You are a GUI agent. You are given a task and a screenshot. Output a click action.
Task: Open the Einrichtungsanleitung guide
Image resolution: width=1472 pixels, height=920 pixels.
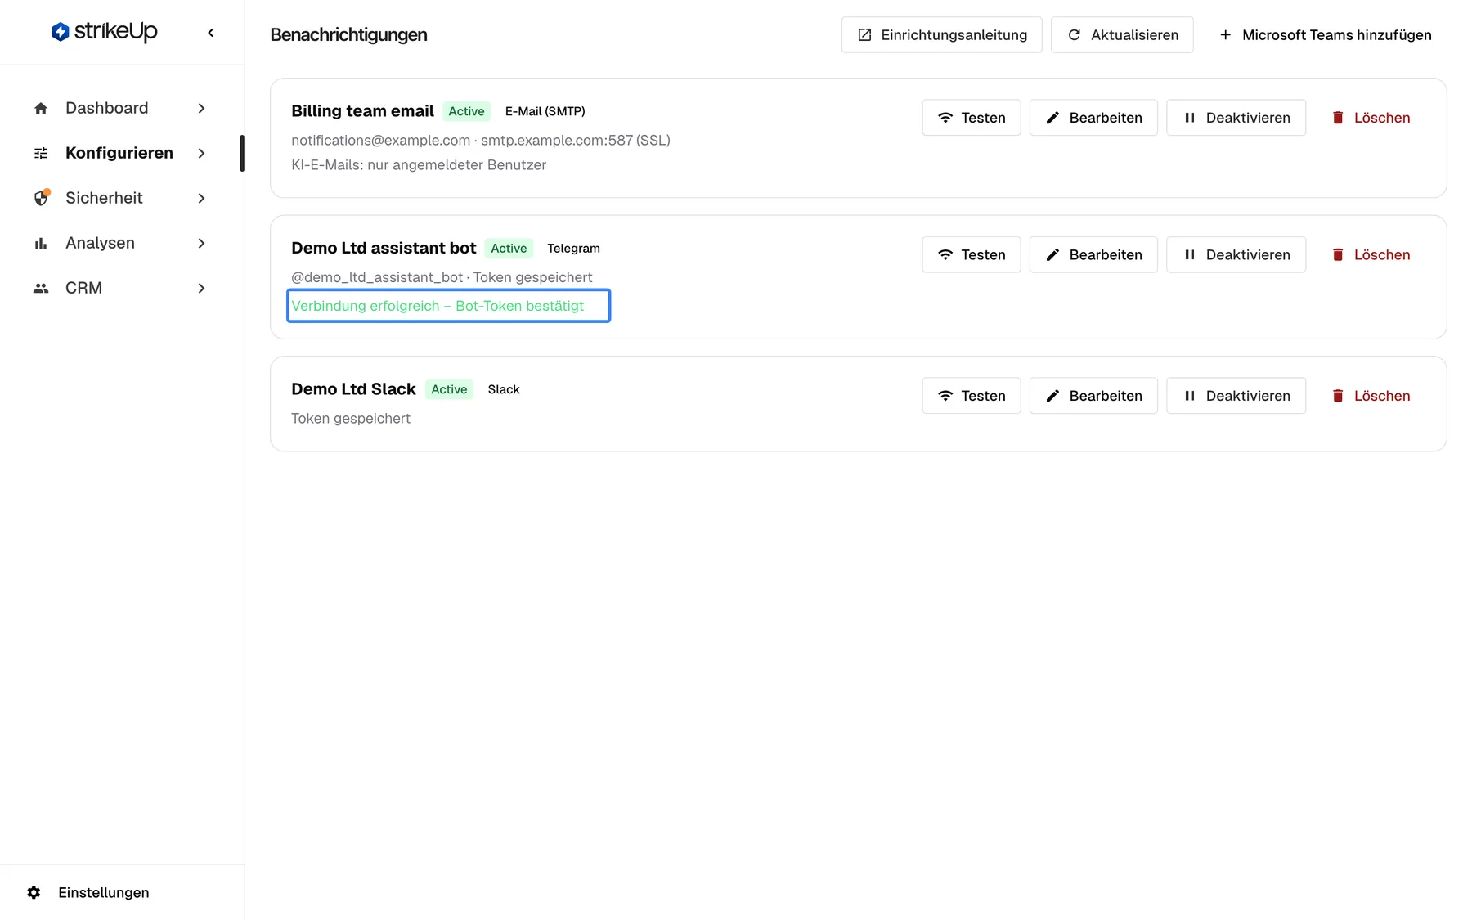coord(941,34)
